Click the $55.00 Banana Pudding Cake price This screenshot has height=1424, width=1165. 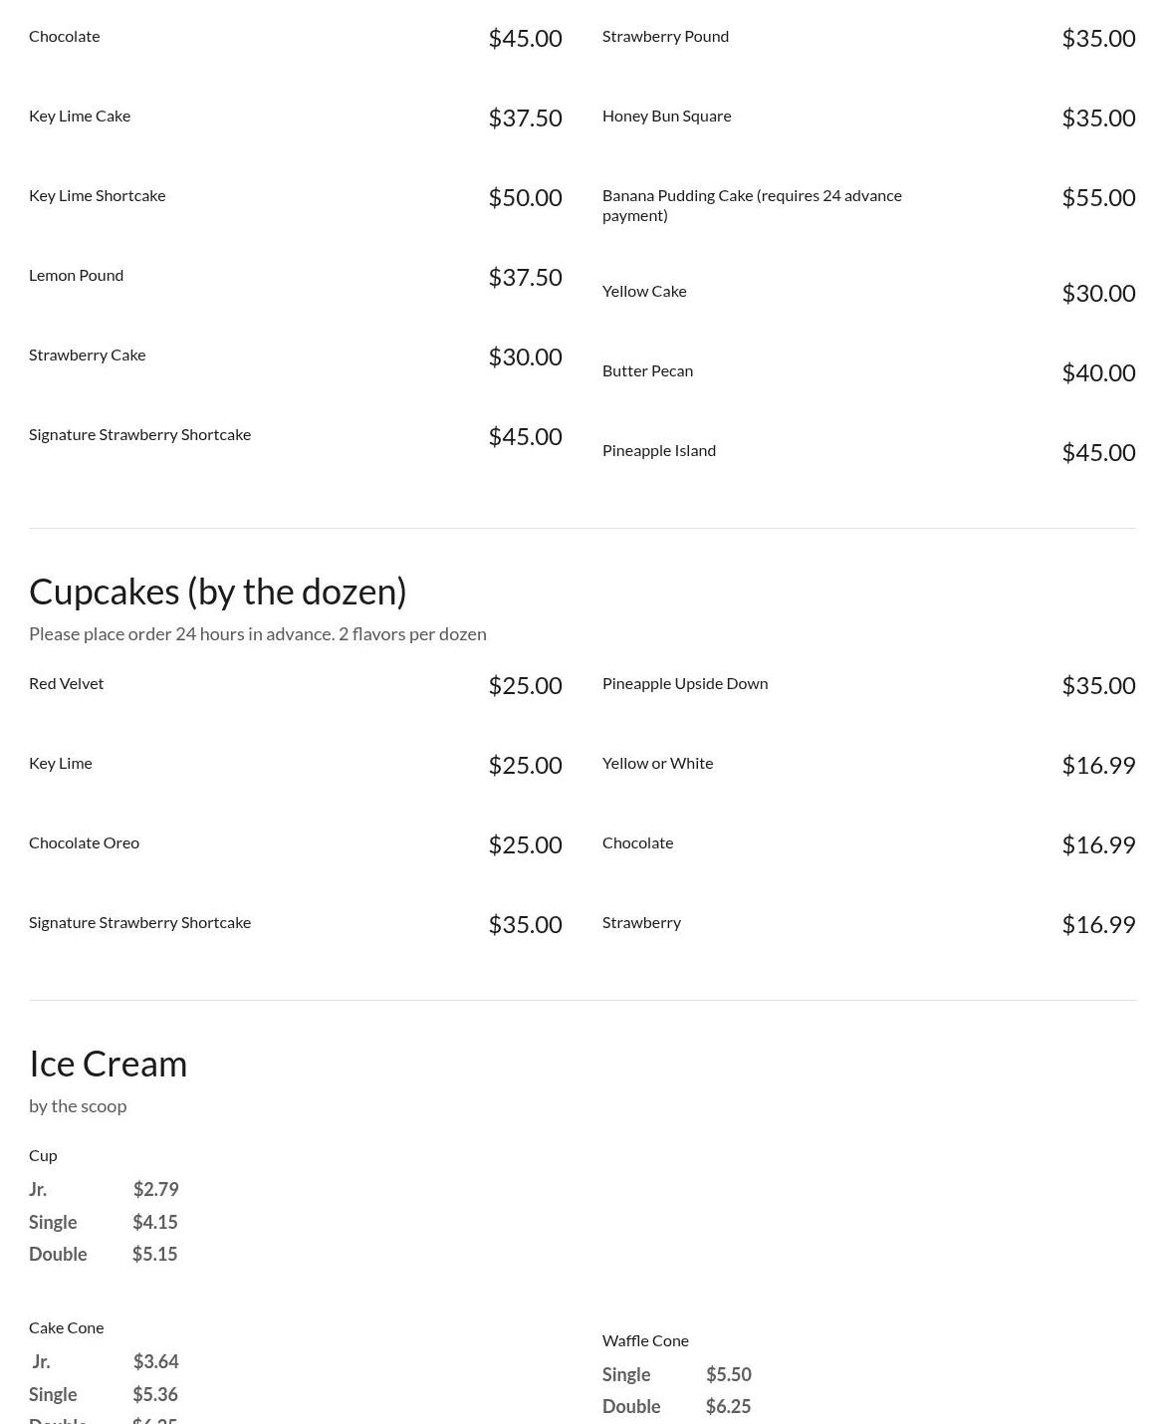tap(1097, 197)
